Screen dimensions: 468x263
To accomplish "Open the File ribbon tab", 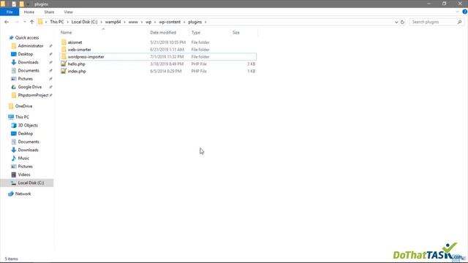I will coord(10,12).
